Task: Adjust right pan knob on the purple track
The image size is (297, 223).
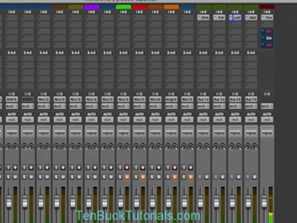Action: [95, 146]
